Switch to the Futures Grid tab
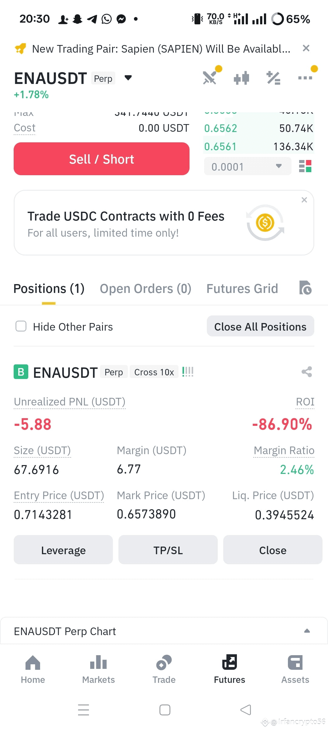 242,288
